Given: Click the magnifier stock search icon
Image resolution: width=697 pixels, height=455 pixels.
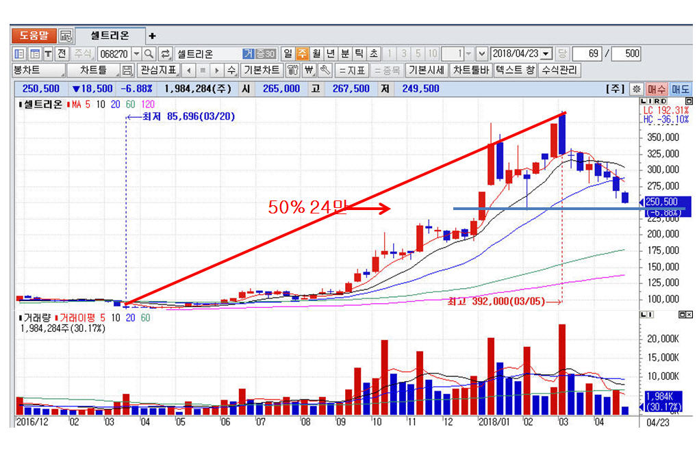Looking at the screenshot, I should [x=149, y=54].
